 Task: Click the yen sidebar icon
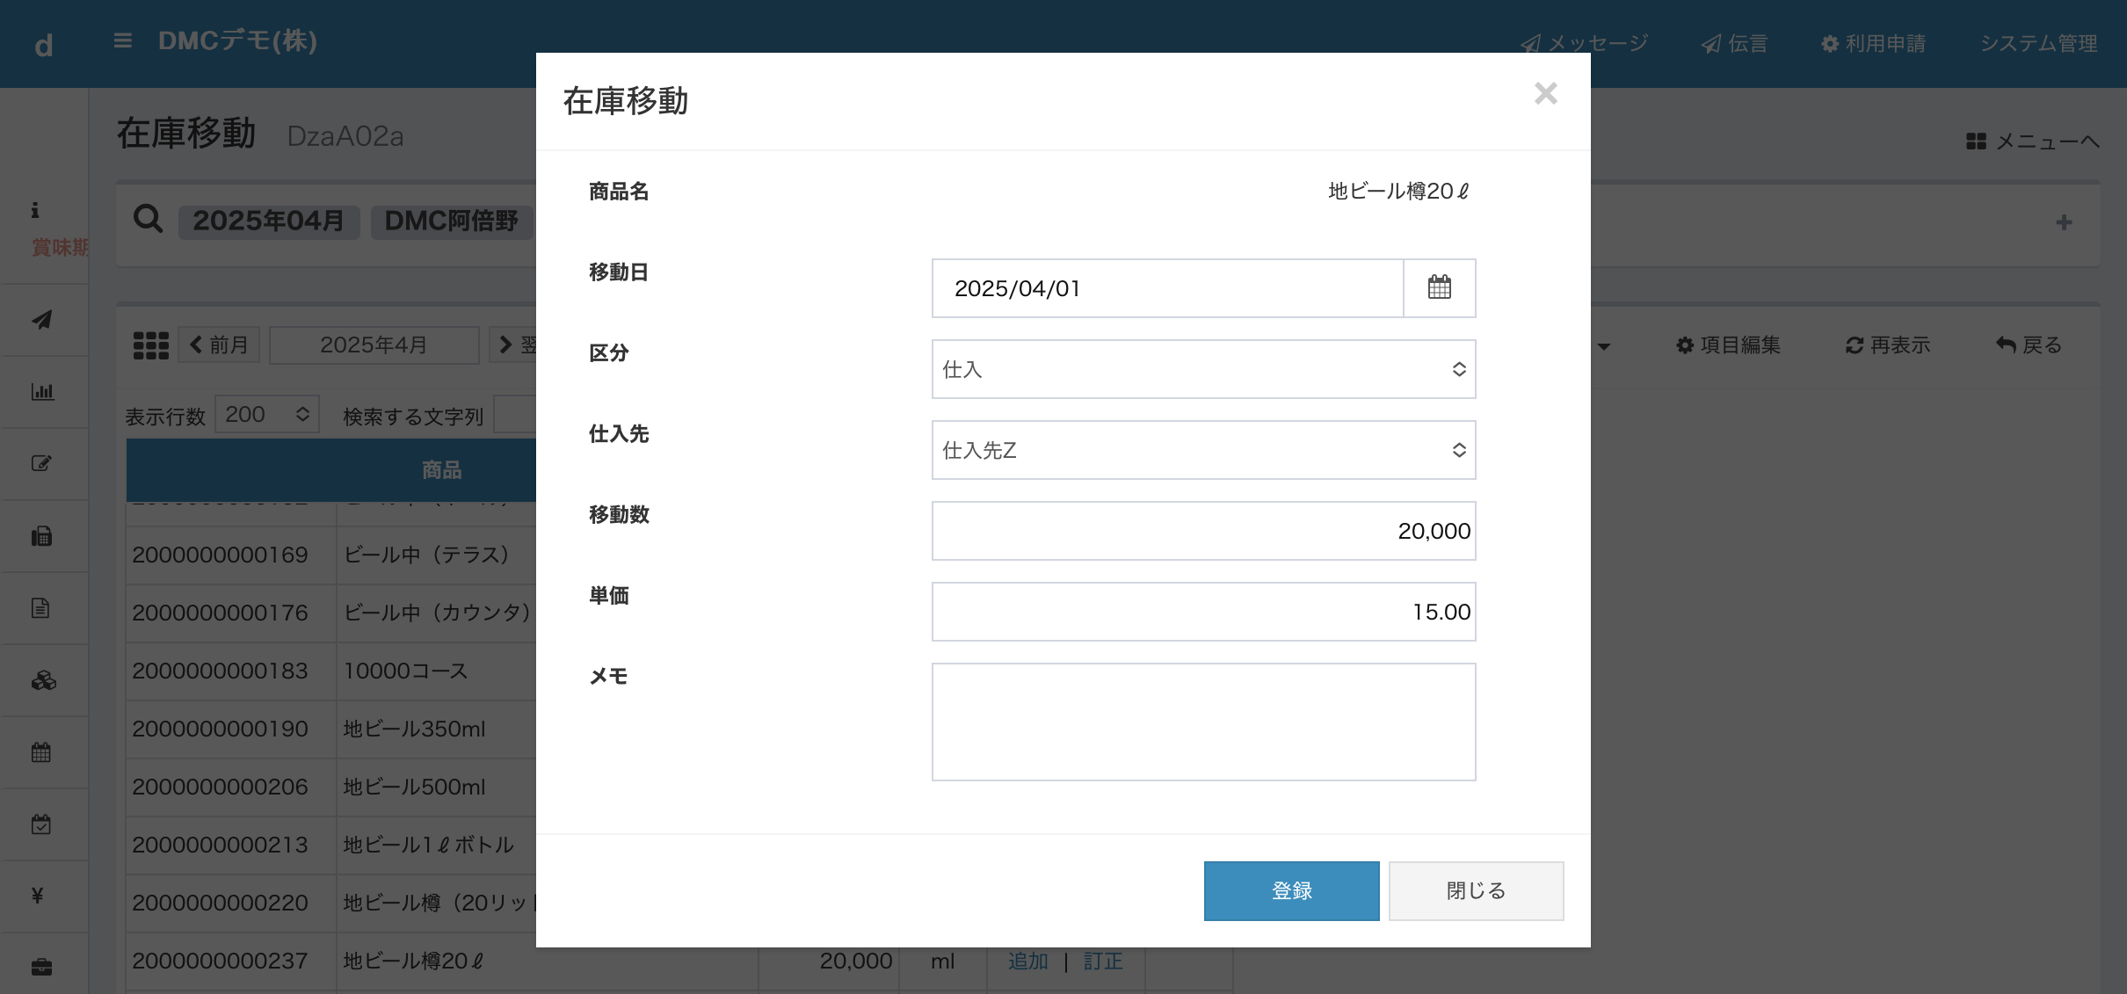(38, 896)
